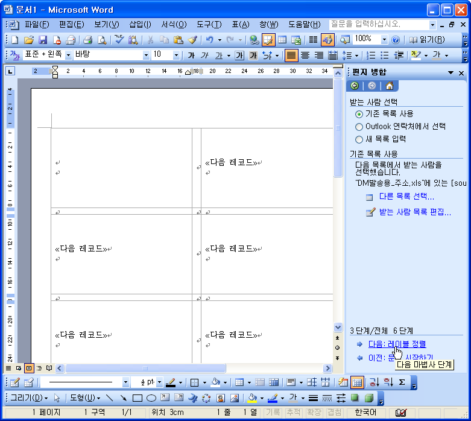Insert an Excel worksheet icon
The image size is (471, 421).
[296, 40]
